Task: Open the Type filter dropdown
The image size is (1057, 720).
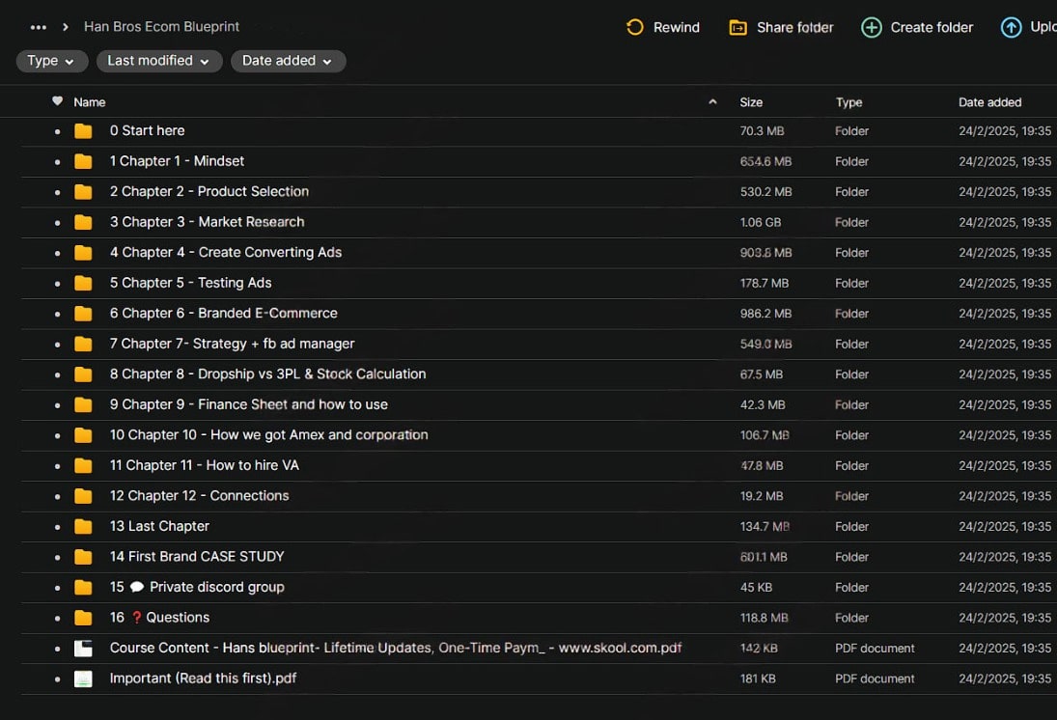Action: pyautogui.click(x=51, y=61)
